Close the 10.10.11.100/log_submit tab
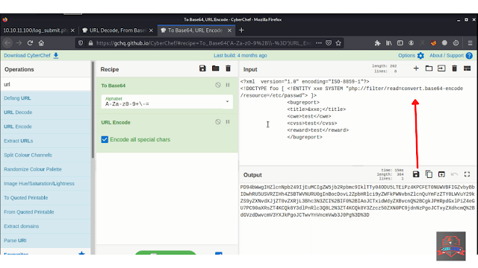The height and width of the screenshot is (268, 478). (x=72, y=31)
